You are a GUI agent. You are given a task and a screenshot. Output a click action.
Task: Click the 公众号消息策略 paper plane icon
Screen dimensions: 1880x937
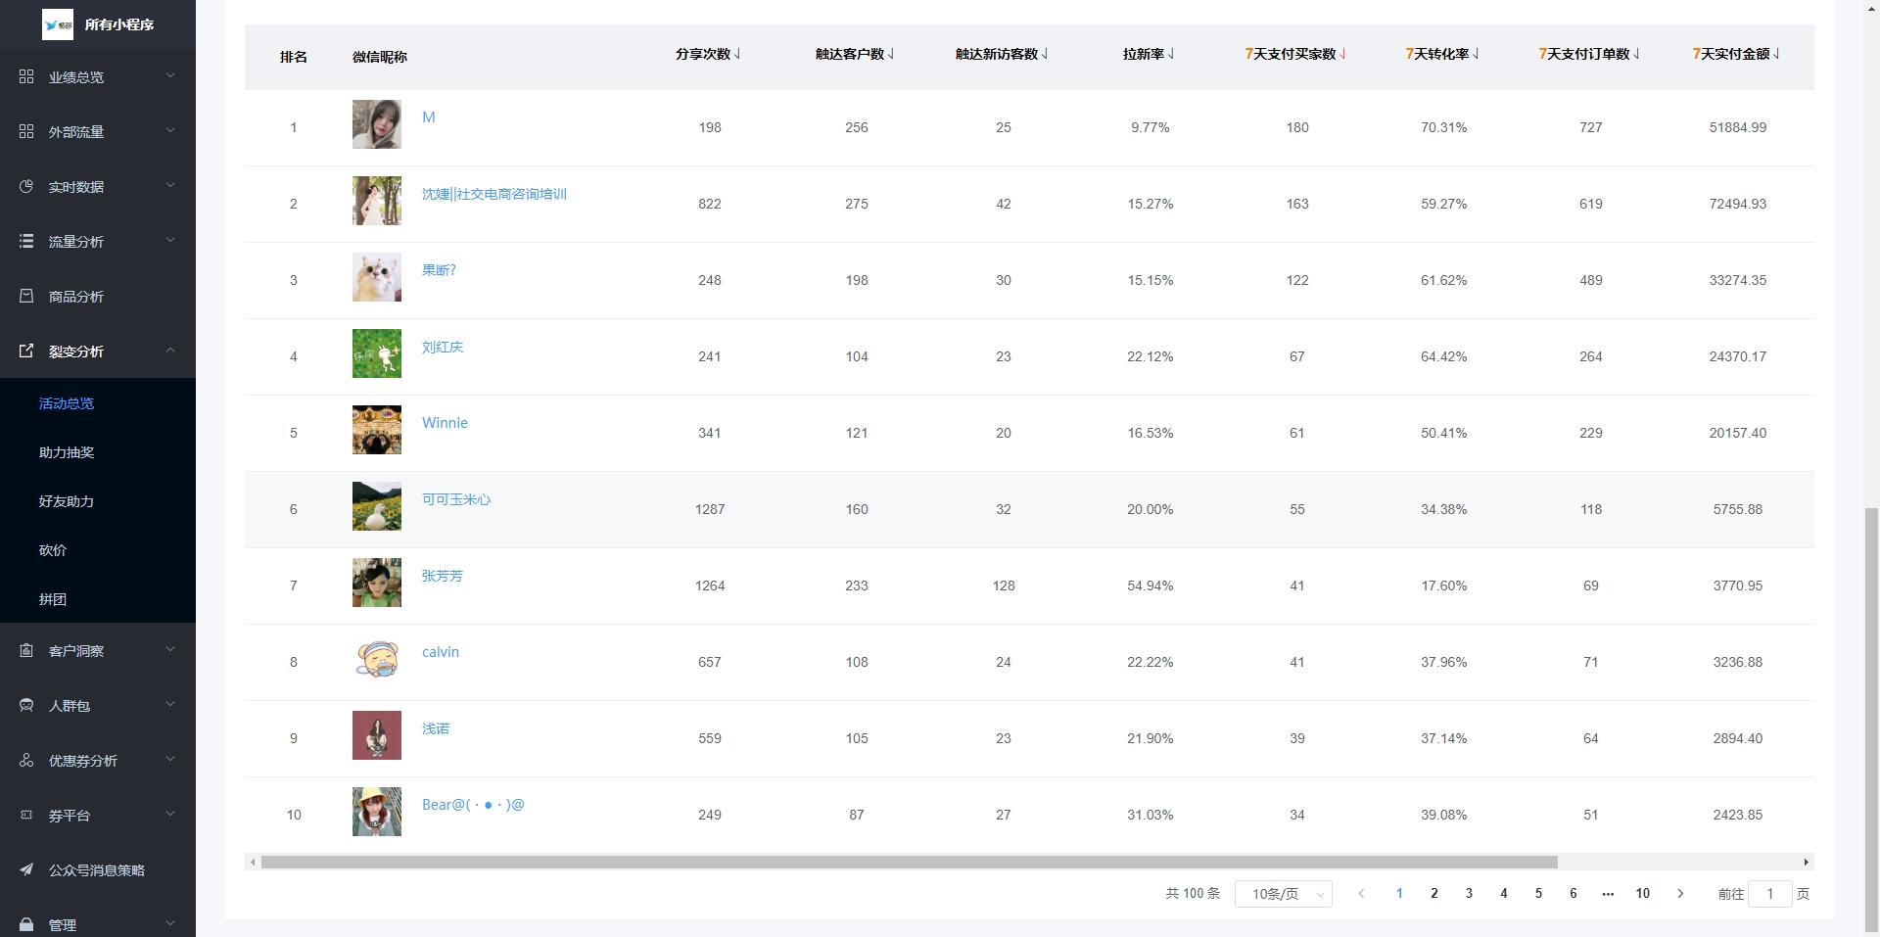[26, 869]
